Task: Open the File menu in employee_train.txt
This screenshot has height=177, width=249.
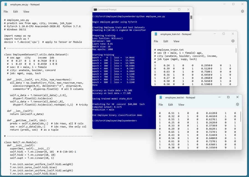Action: 156,41
